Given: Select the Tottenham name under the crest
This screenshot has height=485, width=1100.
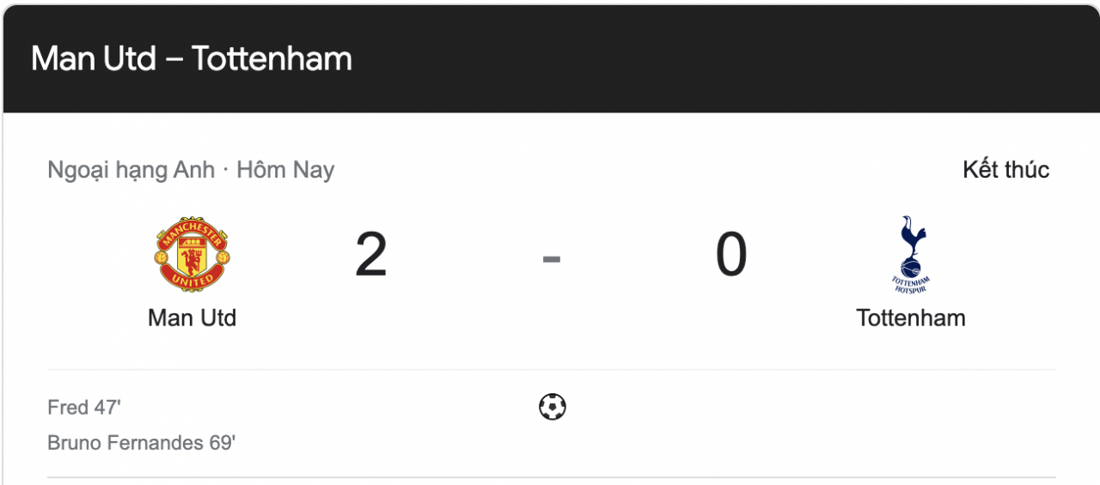Looking at the screenshot, I should click(911, 318).
